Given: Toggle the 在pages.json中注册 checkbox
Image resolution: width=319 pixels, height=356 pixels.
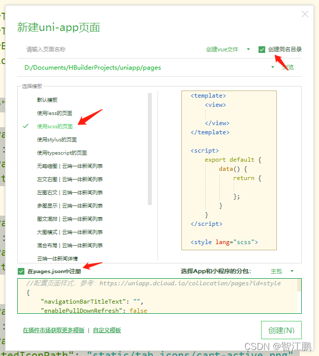Looking at the screenshot, I should pyautogui.click(x=21, y=271).
